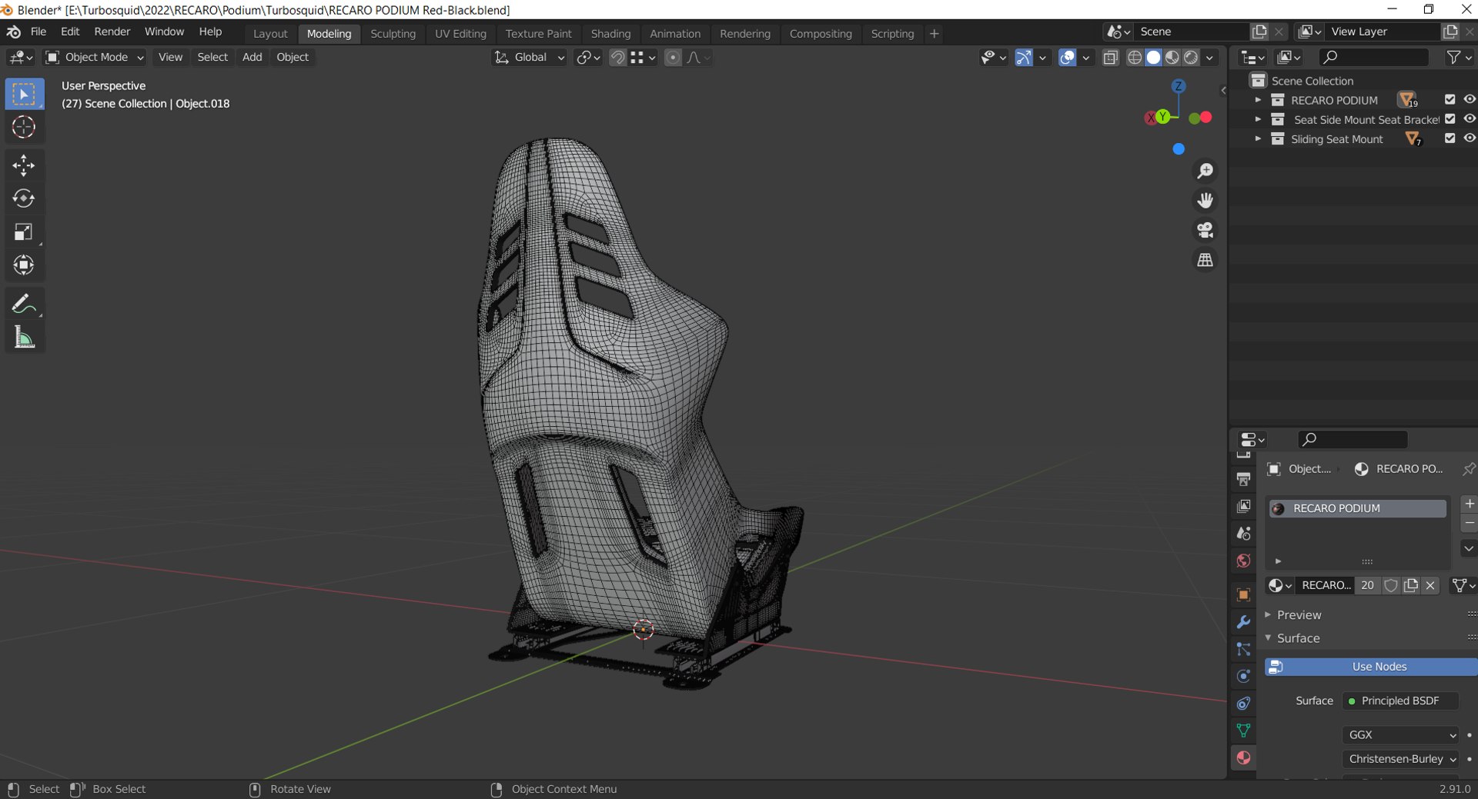1478x799 pixels.
Task: Open the pivot point dropdown
Action: (588, 57)
